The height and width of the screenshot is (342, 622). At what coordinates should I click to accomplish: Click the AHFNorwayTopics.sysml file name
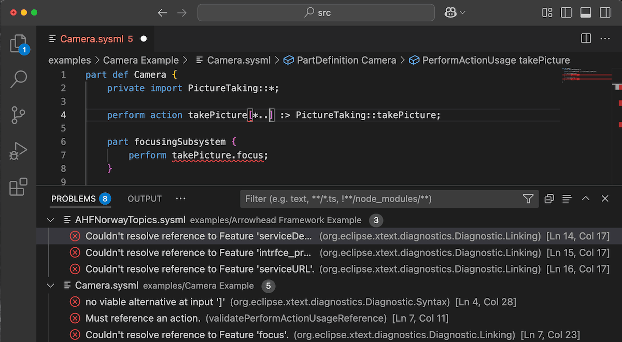point(130,220)
